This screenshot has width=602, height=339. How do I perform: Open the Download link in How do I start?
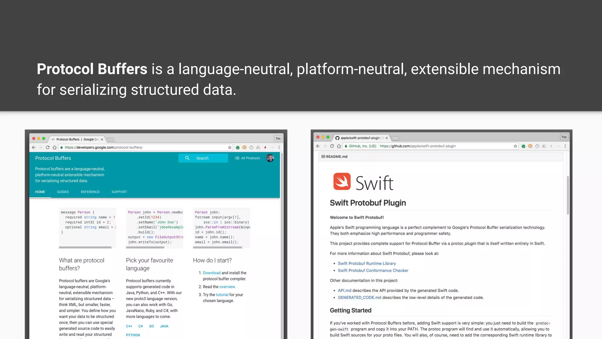[212, 273]
